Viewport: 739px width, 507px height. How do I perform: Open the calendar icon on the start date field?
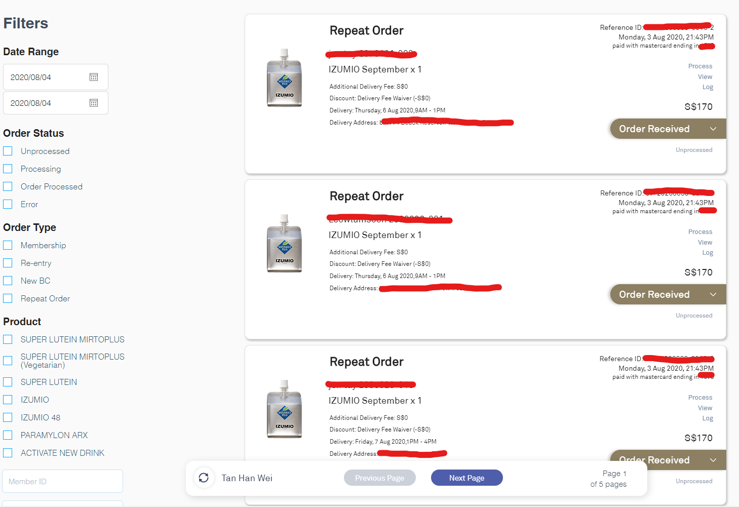93,76
